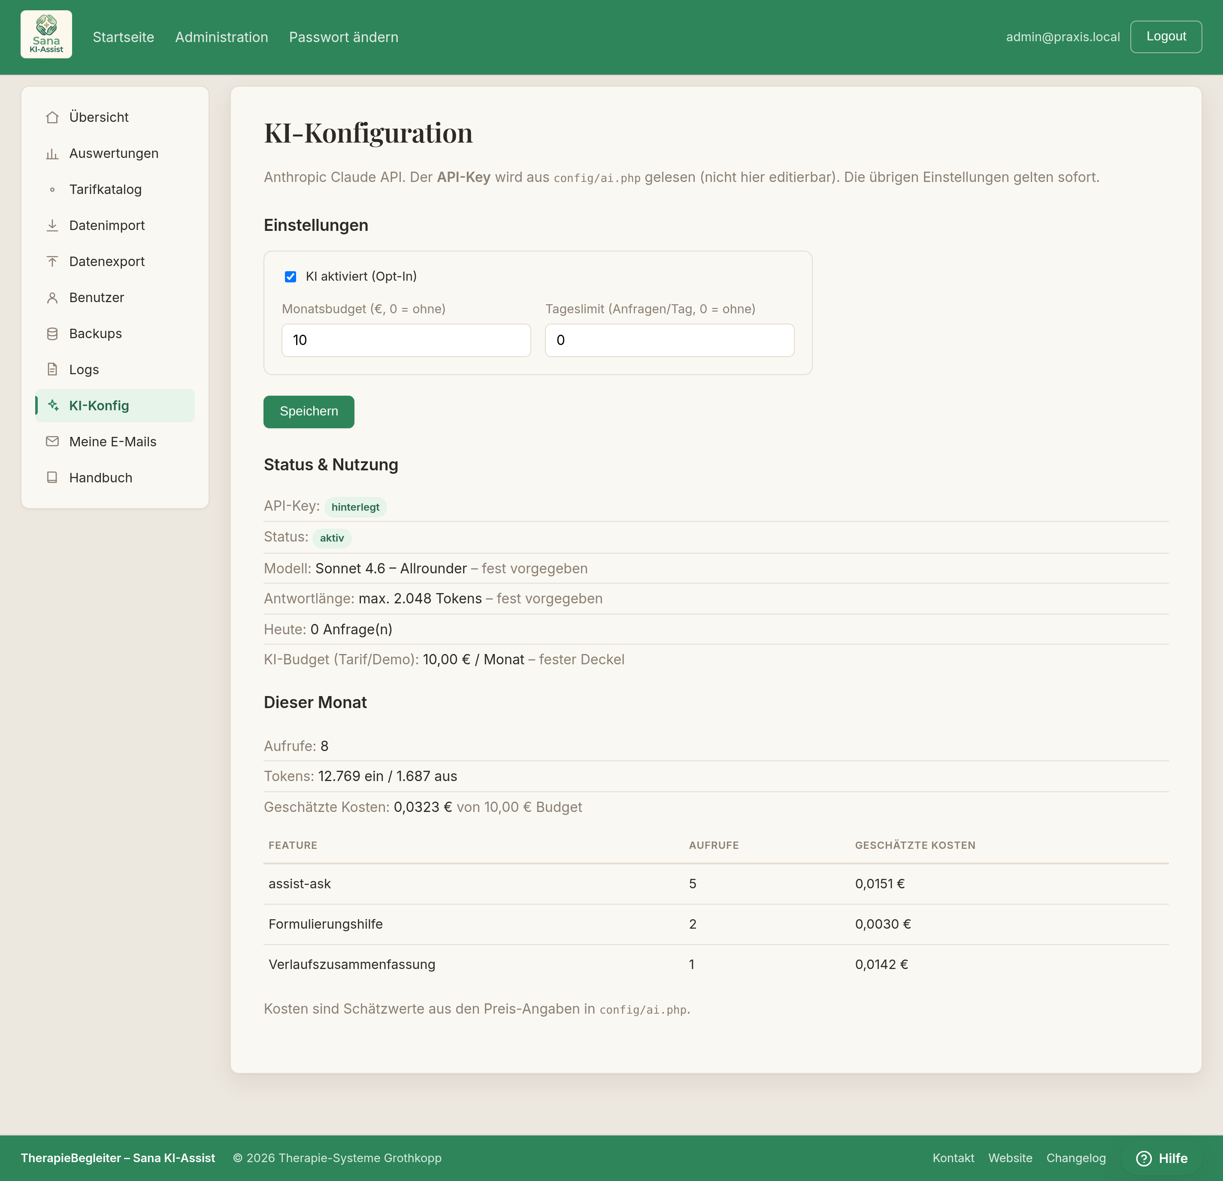Click into the Tageslimit input field
The width and height of the screenshot is (1223, 1181).
pyautogui.click(x=669, y=340)
